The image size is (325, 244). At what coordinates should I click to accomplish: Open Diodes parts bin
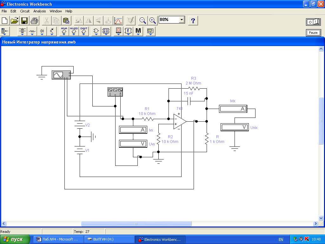42,31
